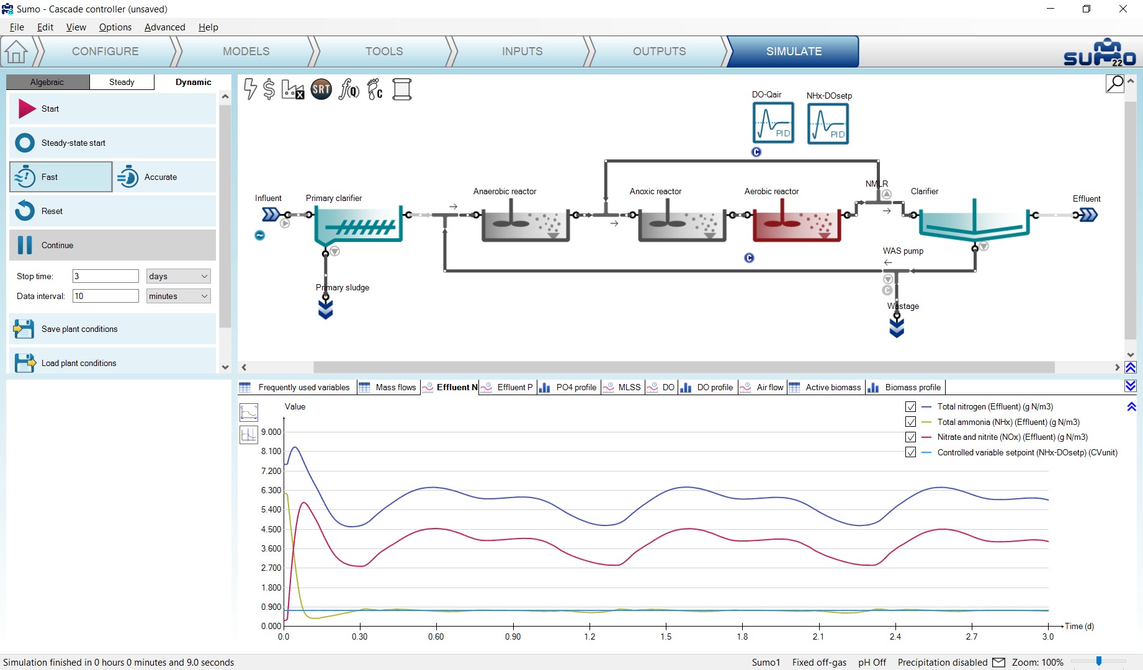This screenshot has width=1143, height=670.
Task: Open the chart-with-X plot tool icon
Action: (293, 89)
